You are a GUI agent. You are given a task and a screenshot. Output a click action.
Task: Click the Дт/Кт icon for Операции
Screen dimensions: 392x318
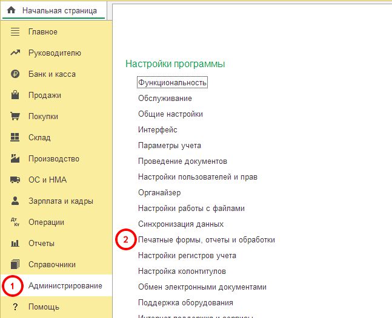[15, 222]
